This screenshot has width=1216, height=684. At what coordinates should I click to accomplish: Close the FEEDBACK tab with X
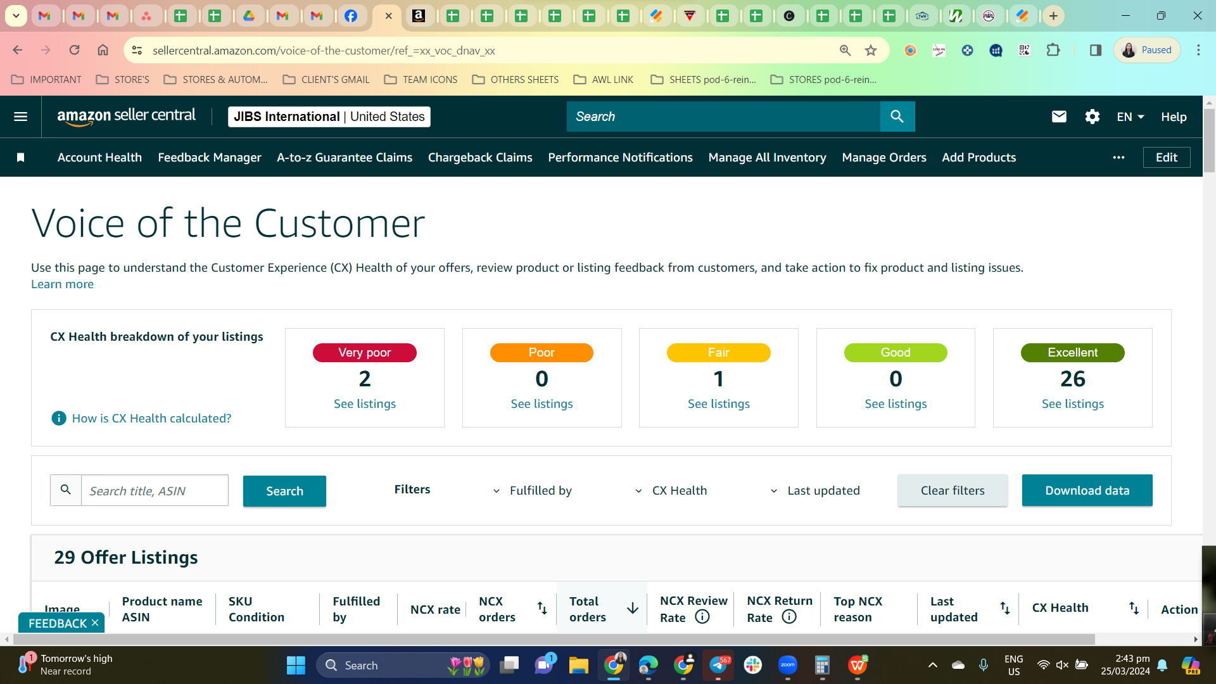coord(95,623)
